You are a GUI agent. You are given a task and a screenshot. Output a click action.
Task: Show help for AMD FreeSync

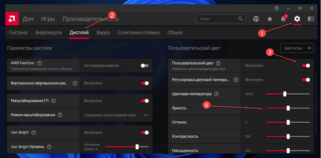pyautogui.click(x=40, y=63)
